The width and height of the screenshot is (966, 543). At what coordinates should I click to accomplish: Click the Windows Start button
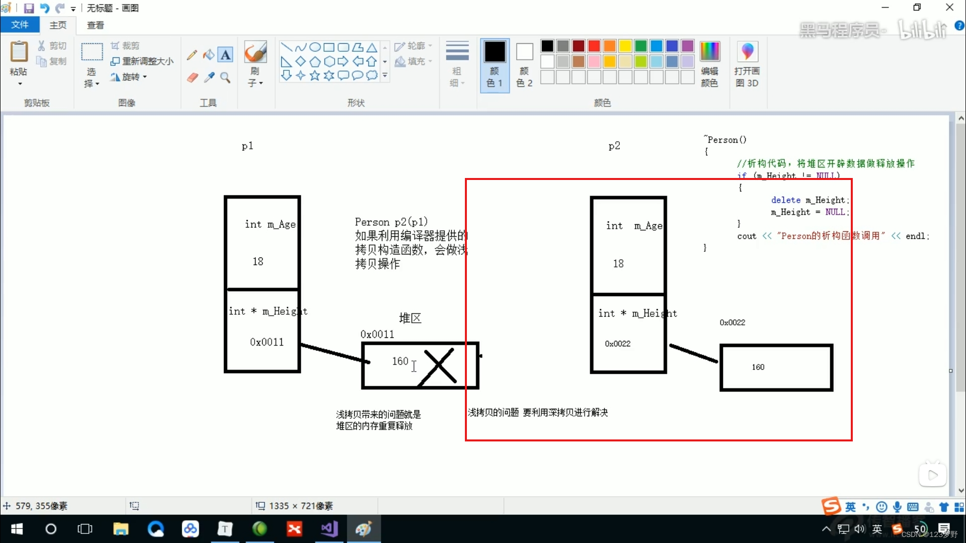[17, 529]
